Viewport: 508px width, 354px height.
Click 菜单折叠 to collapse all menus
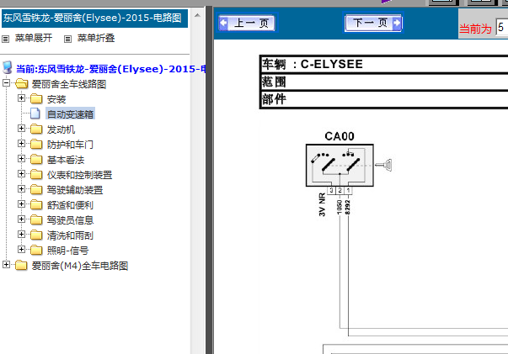coord(96,38)
